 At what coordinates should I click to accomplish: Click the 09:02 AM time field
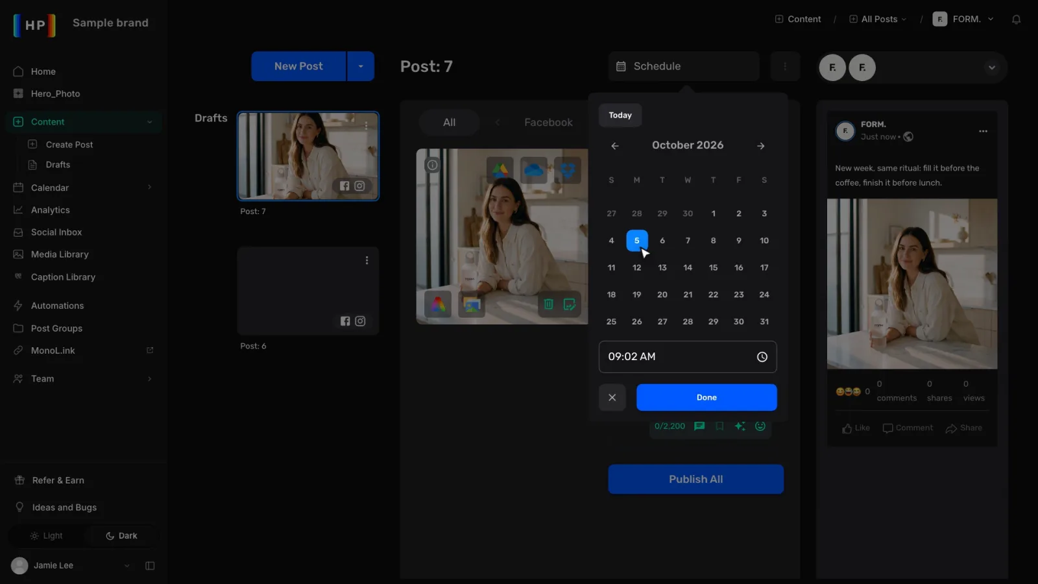coord(688,357)
